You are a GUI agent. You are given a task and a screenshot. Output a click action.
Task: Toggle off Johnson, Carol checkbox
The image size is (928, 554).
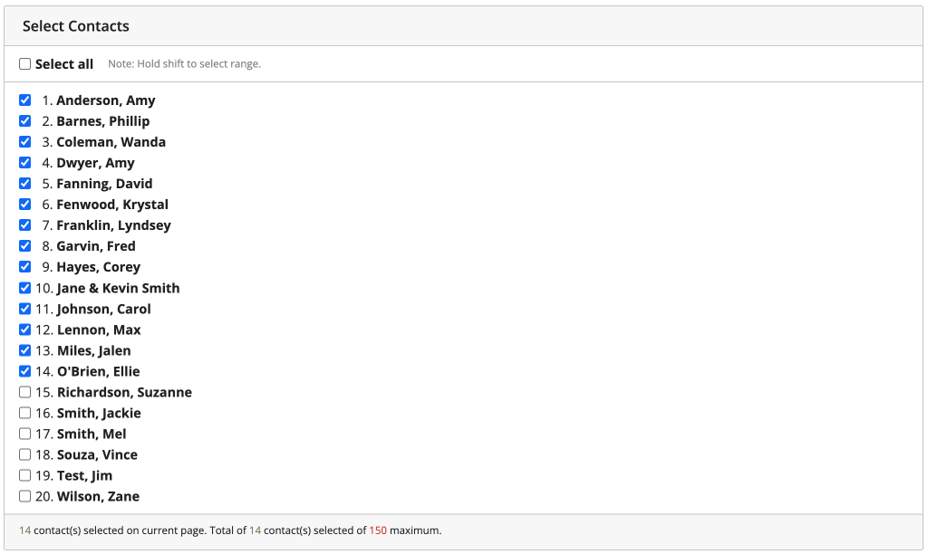point(25,309)
